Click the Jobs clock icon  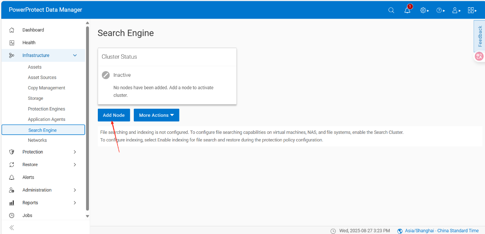coord(12,215)
